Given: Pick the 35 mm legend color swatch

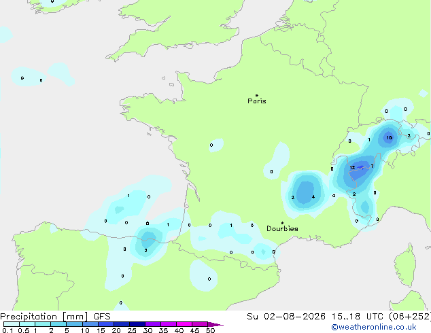Looking at the screenshot, I should [x=168, y=324].
